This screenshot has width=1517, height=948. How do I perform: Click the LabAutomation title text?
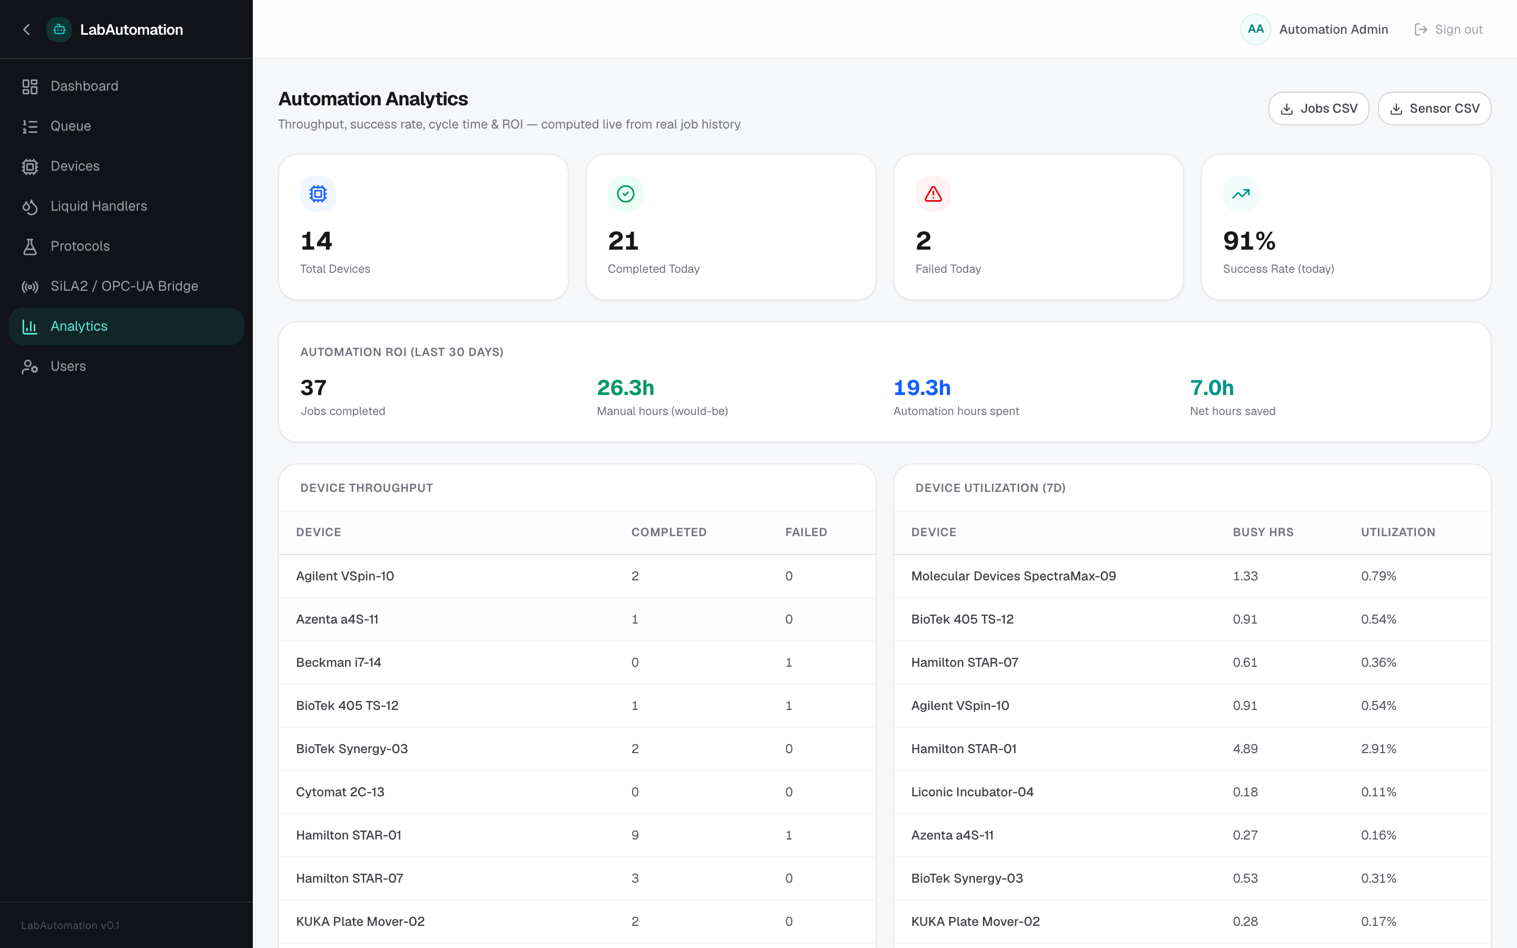click(x=132, y=29)
